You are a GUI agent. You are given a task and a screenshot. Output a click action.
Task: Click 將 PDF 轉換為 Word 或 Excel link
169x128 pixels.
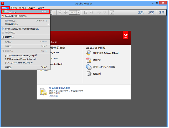(x=105, y=53)
